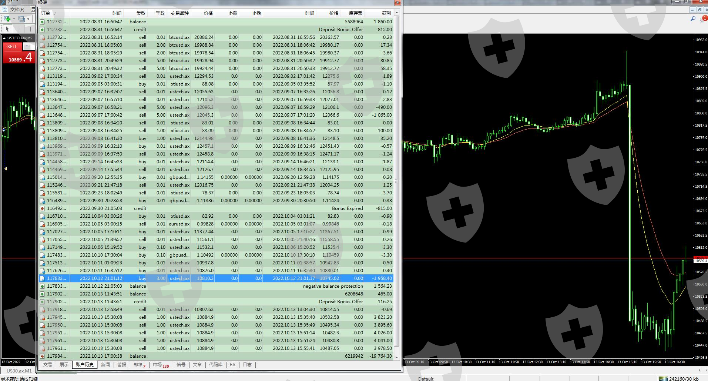Click the new chart icon with green plus

[x=7, y=19]
